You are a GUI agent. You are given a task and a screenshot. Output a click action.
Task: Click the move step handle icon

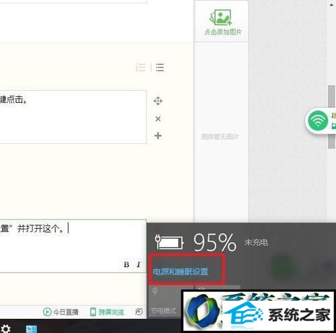click(x=158, y=101)
